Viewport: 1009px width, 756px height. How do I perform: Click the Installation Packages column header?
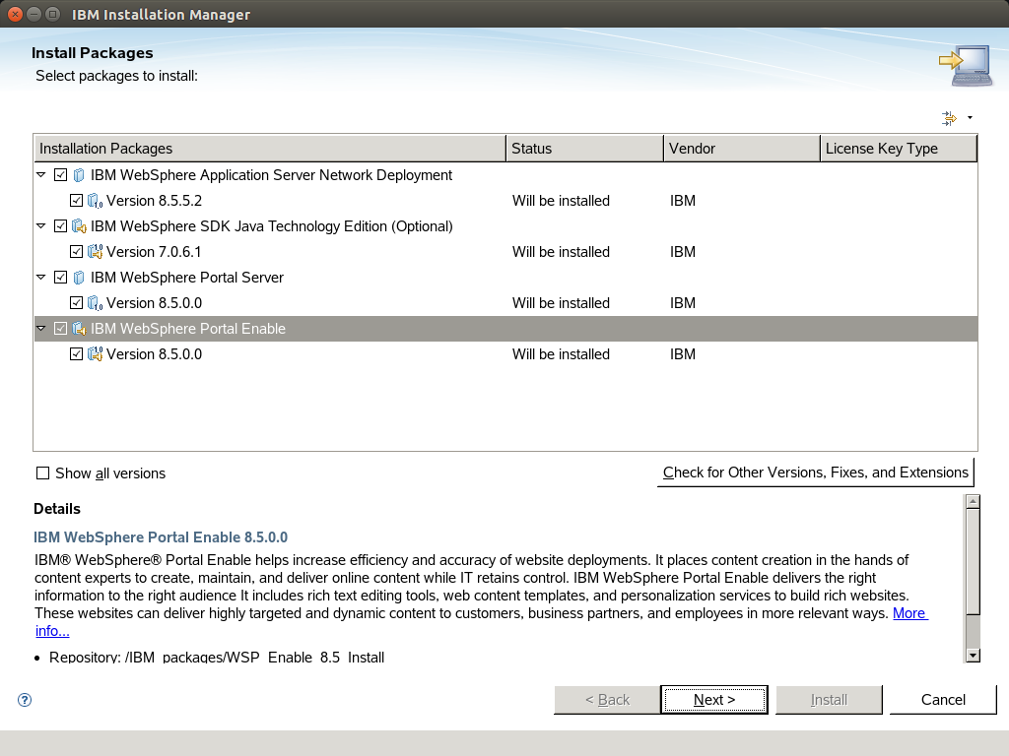[x=270, y=149]
